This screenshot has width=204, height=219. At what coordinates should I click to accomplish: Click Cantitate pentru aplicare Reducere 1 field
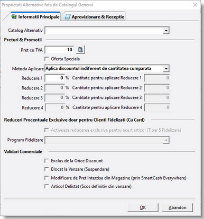pos(157,78)
